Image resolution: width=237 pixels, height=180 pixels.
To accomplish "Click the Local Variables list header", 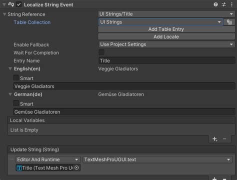I will point(121,120).
